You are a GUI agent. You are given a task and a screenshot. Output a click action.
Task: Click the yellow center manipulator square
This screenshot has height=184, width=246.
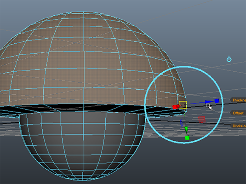click(183, 105)
